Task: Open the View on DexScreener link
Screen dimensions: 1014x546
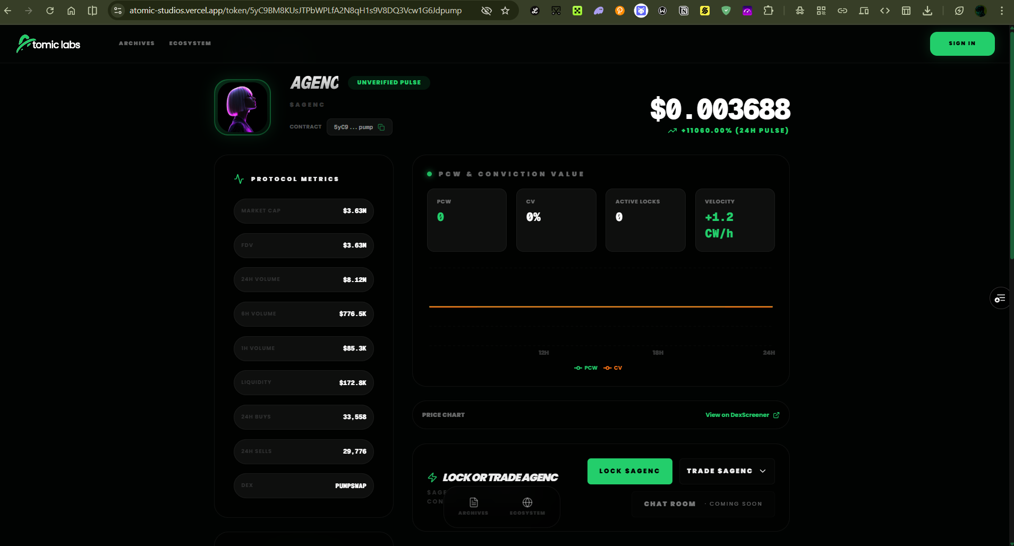Action: 742,415
